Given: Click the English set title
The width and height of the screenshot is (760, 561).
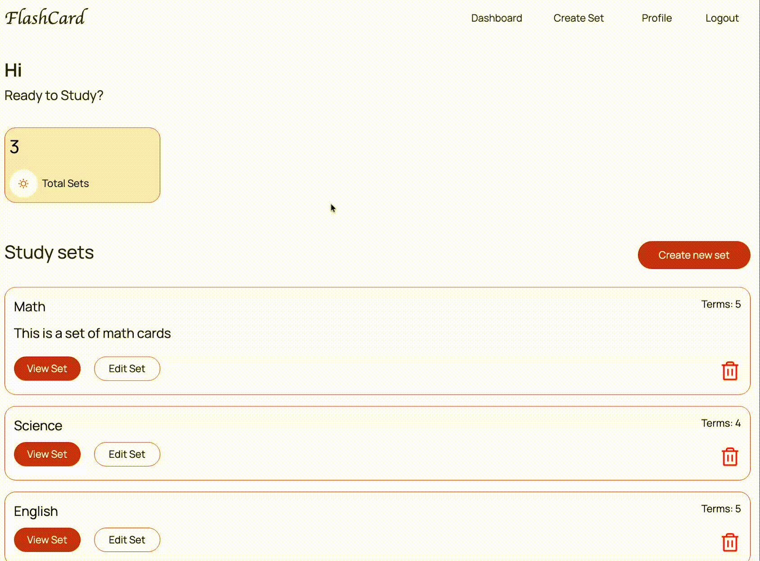Looking at the screenshot, I should tap(36, 511).
